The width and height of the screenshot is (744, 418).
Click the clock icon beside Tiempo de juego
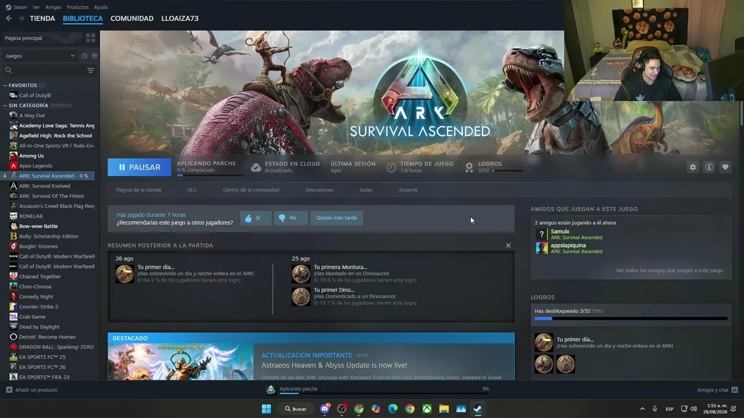pyautogui.click(x=391, y=167)
